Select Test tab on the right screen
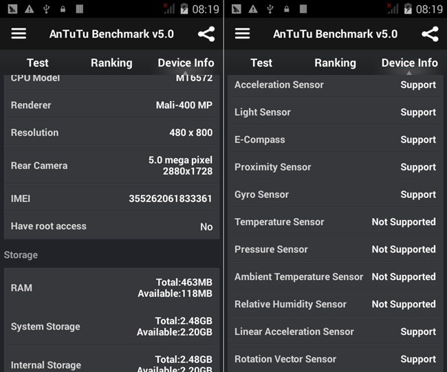Image resolution: width=447 pixels, height=372 pixels. pos(261,63)
